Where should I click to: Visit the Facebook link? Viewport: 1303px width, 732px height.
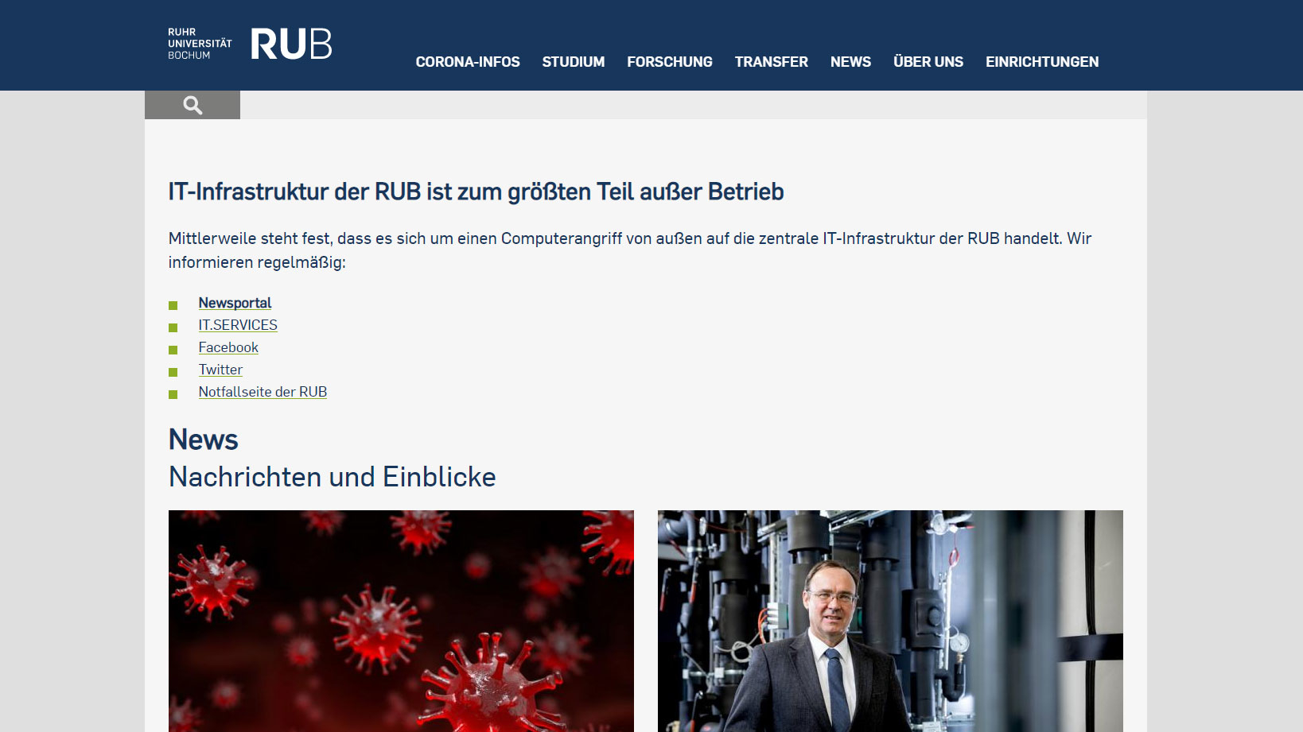[x=228, y=347]
